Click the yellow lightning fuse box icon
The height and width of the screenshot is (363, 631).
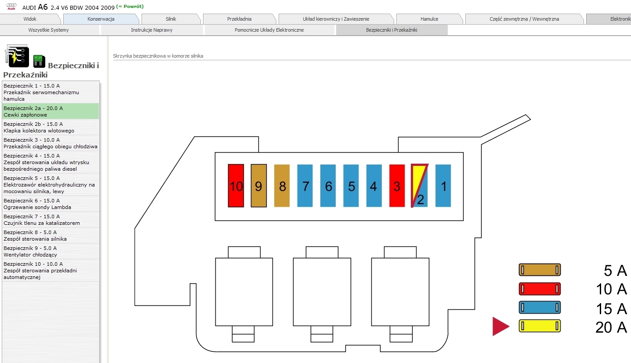pos(17,56)
